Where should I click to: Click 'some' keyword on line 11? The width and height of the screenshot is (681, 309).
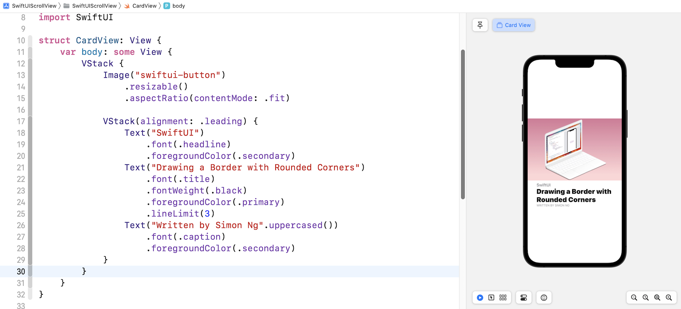point(124,52)
